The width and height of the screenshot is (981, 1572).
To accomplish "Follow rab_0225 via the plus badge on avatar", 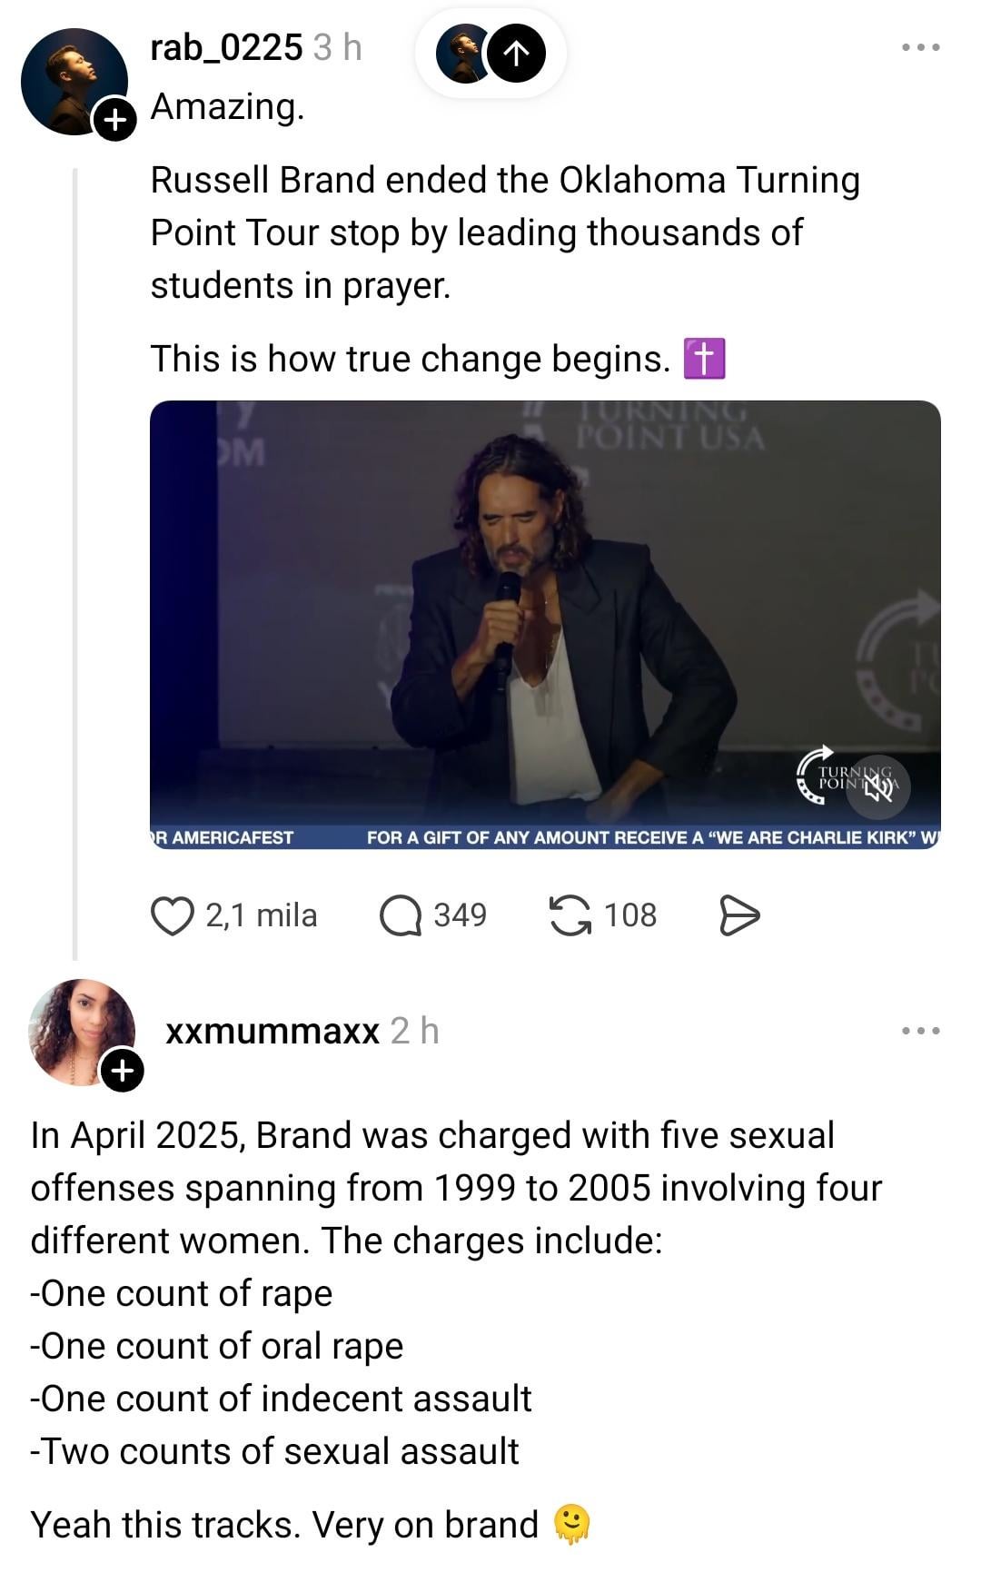I will pyautogui.click(x=114, y=119).
